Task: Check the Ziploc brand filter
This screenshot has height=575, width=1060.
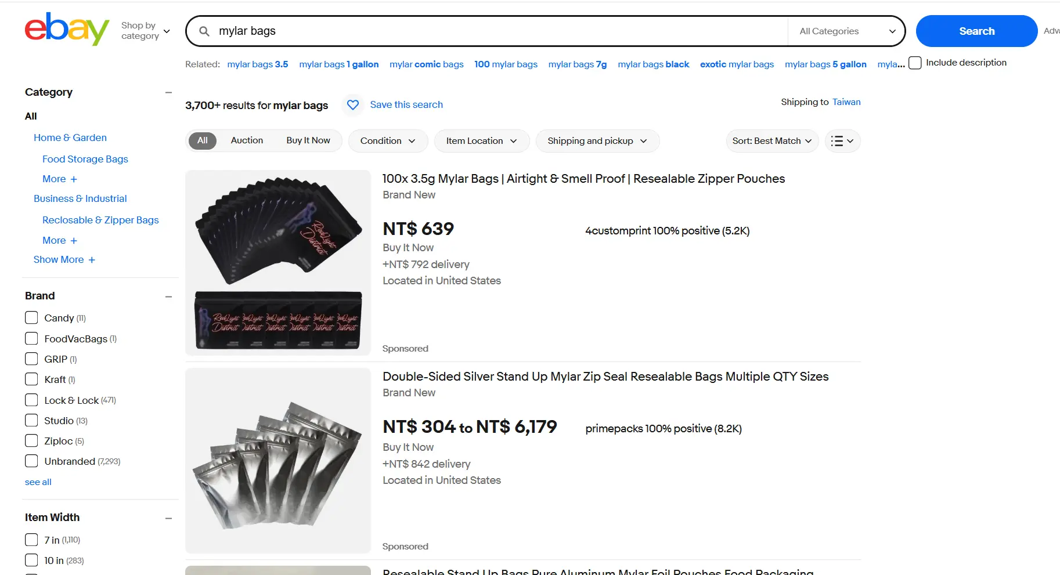Action: [31, 440]
